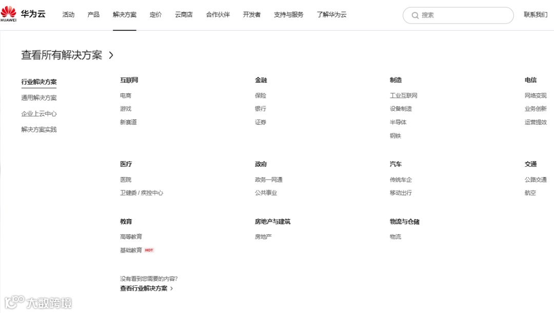This screenshot has height=313, width=554.
Task: Open 查看所有解决方案 heading link
Action: 62,55
